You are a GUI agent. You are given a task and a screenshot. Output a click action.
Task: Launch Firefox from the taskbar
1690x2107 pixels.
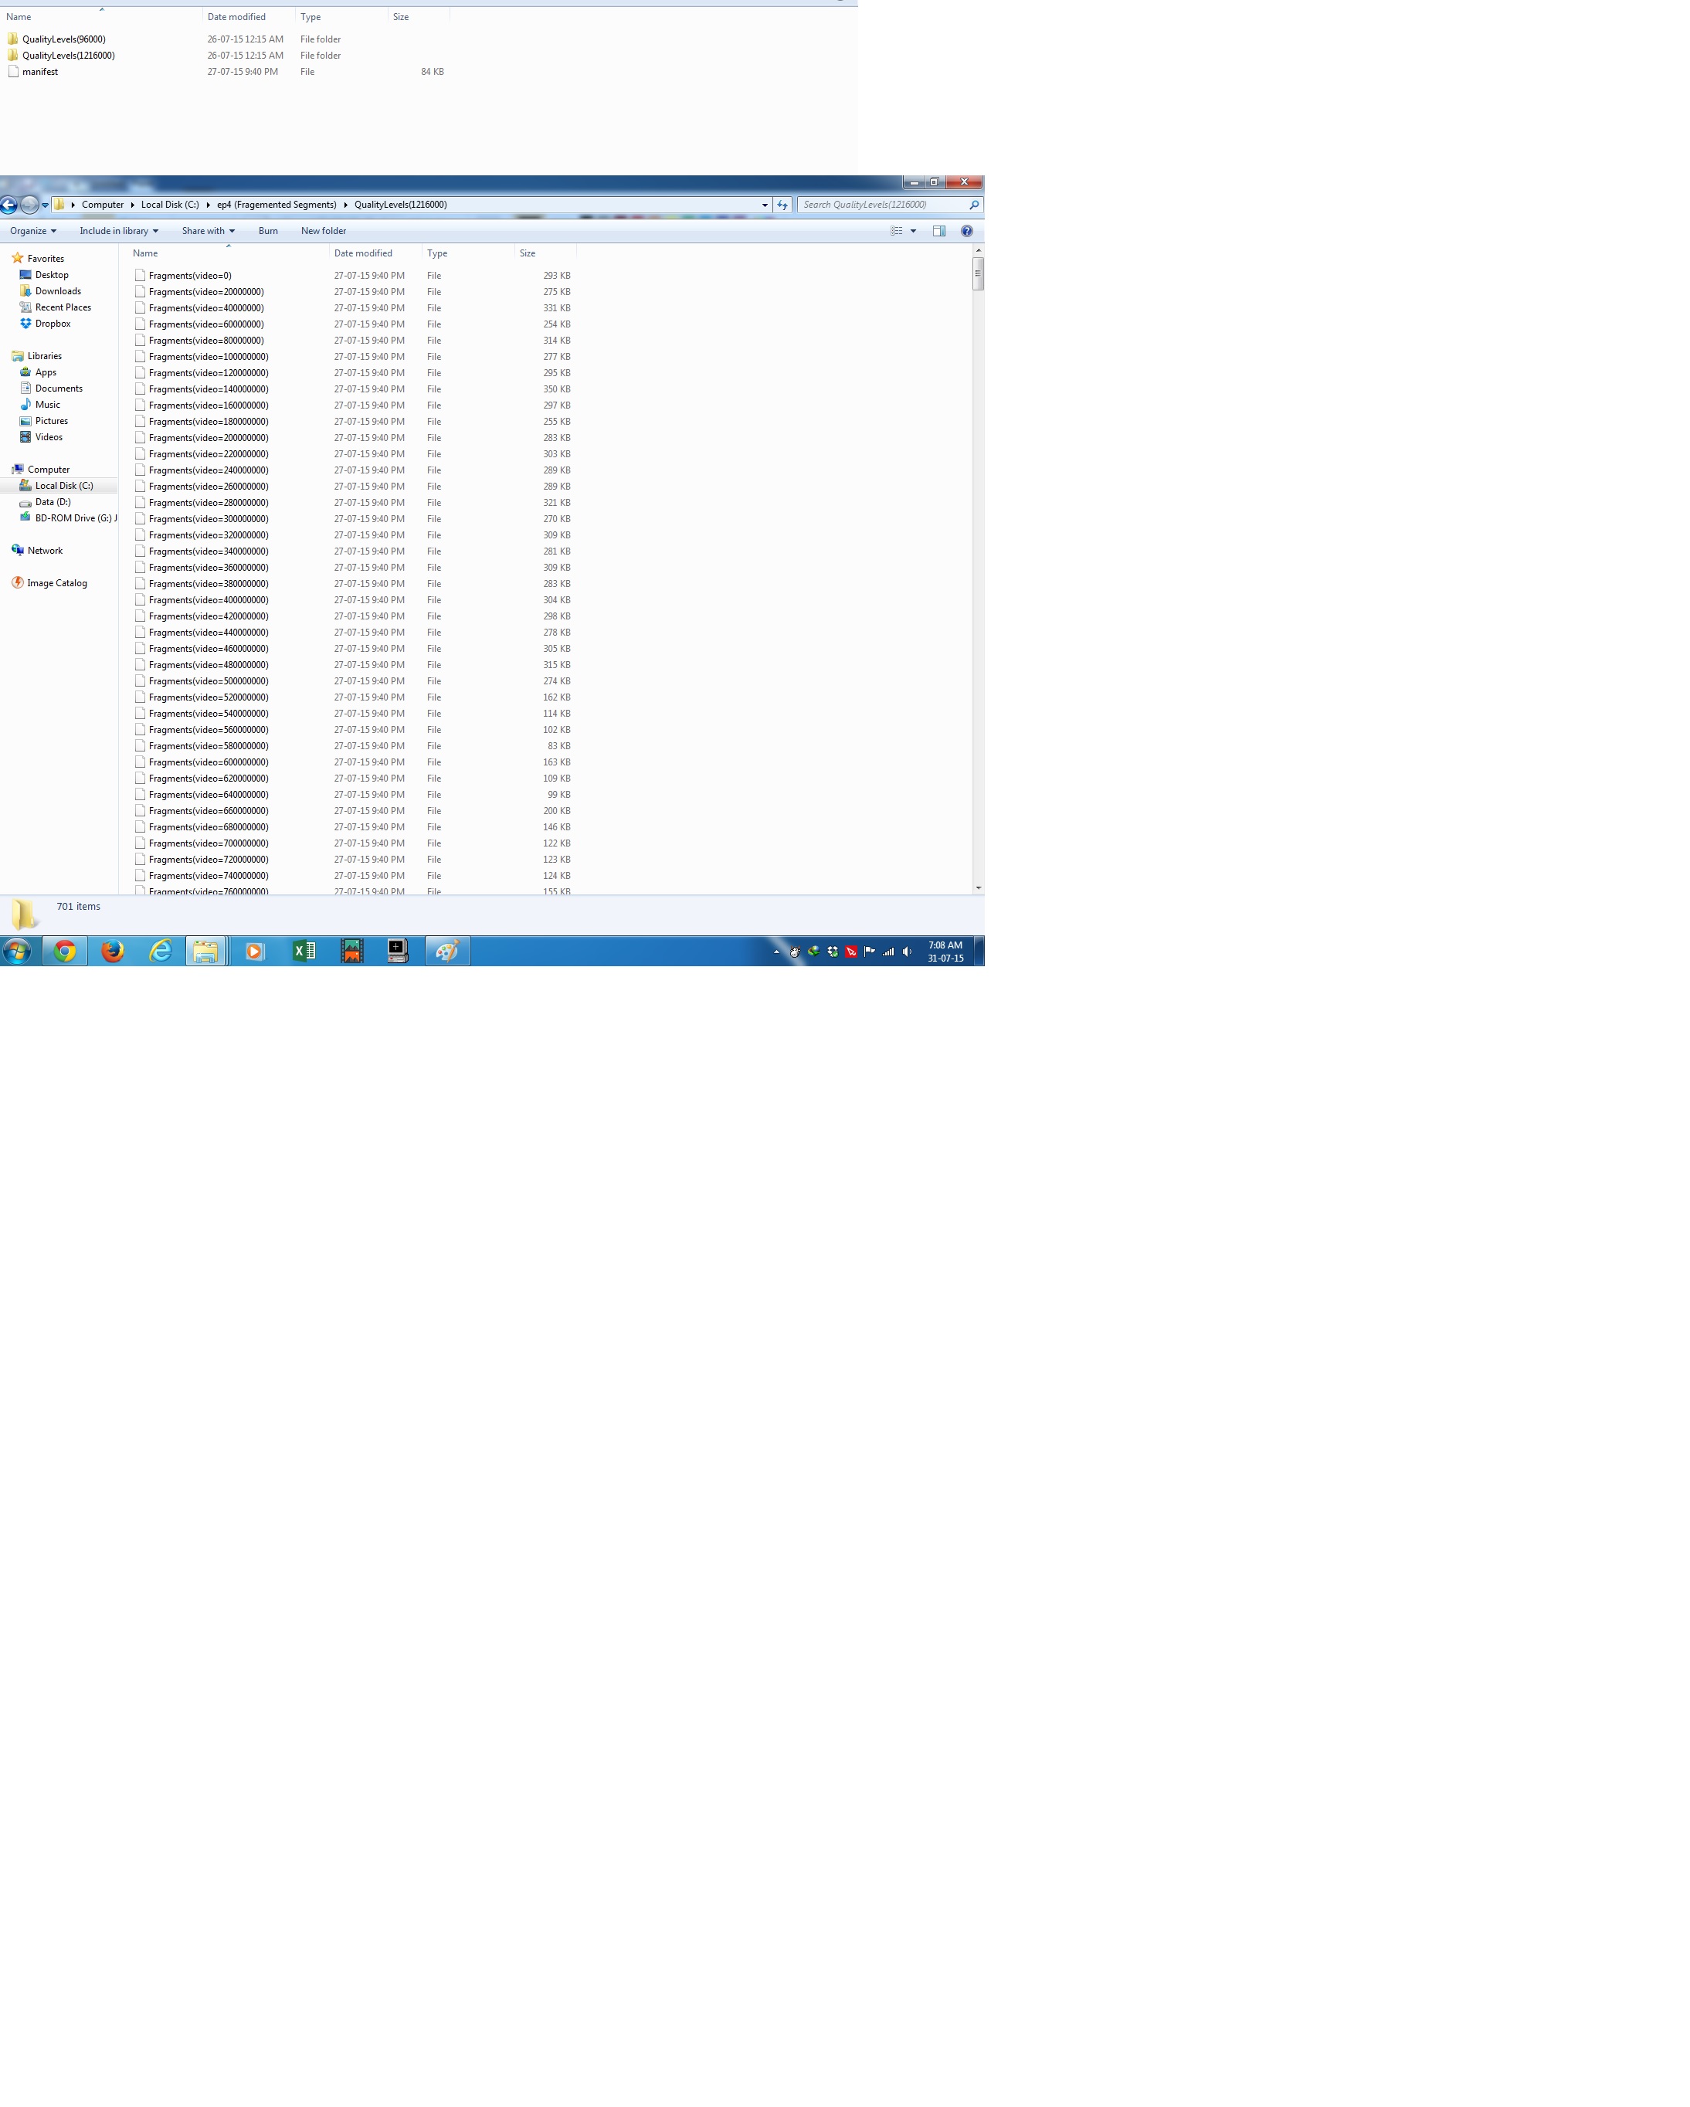pyautogui.click(x=113, y=952)
